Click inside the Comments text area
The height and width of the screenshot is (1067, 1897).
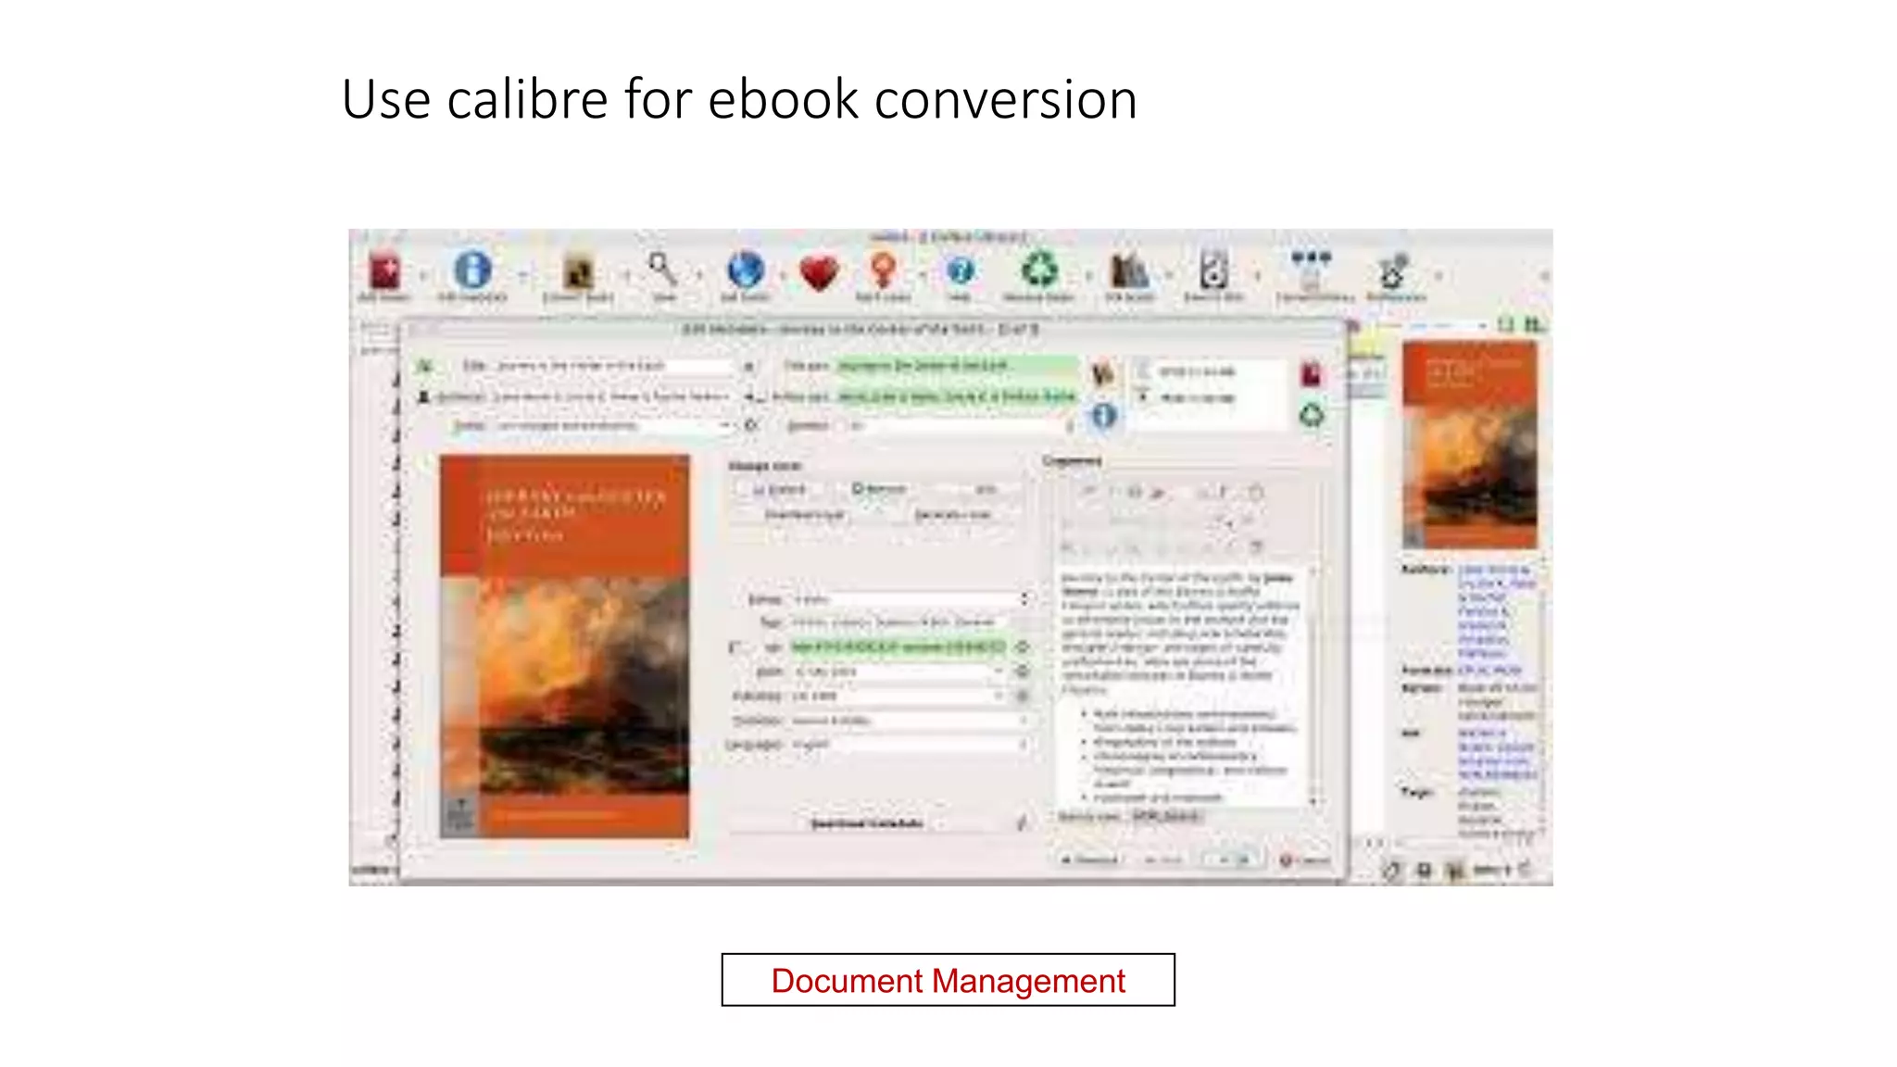coord(1180,685)
